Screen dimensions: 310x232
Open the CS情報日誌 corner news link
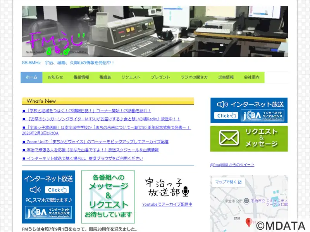(86, 111)
